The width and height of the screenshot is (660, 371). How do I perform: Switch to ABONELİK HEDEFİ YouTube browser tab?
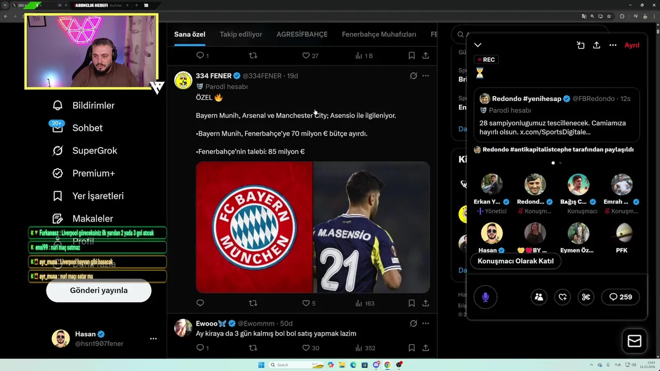[101, 5]
